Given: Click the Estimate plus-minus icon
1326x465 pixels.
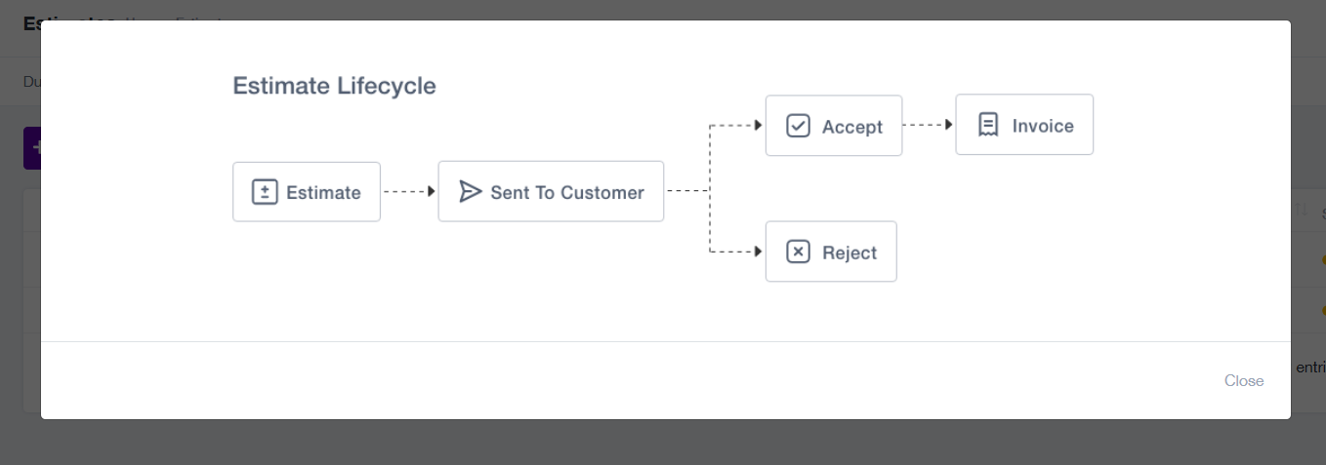Looking at the screenshot, I should tap(265, 192).
